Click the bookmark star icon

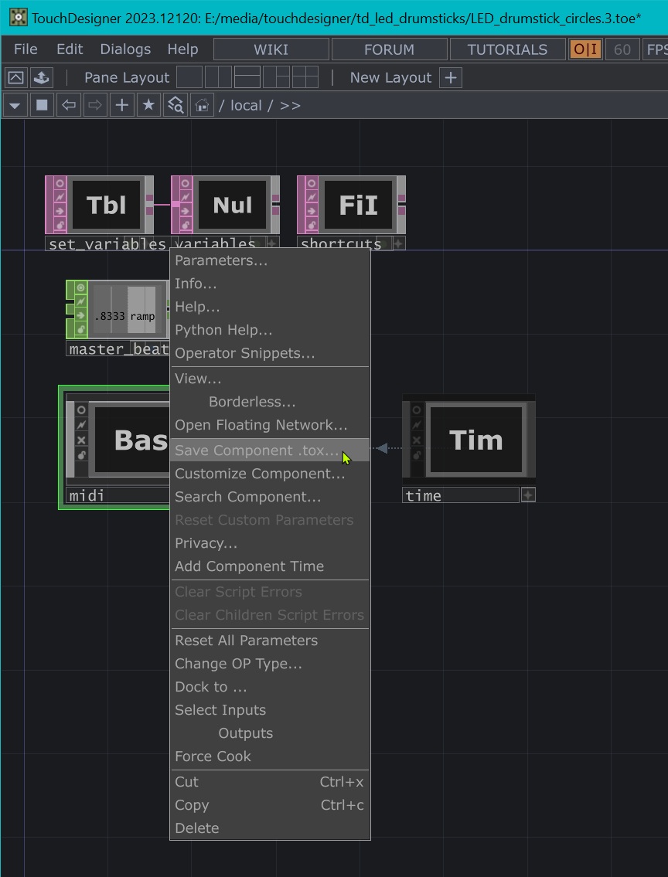point(148,105)
